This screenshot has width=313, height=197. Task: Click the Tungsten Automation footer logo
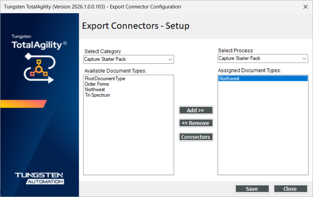click(x=40, y=178)
